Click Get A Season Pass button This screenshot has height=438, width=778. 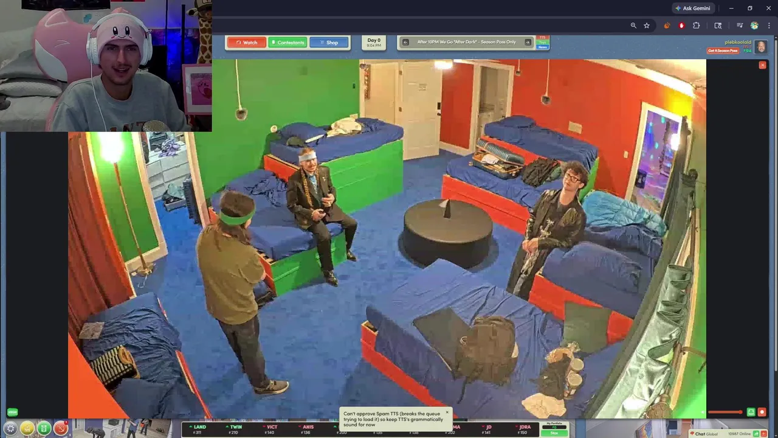pyautogui.click(x=723, y=50)
